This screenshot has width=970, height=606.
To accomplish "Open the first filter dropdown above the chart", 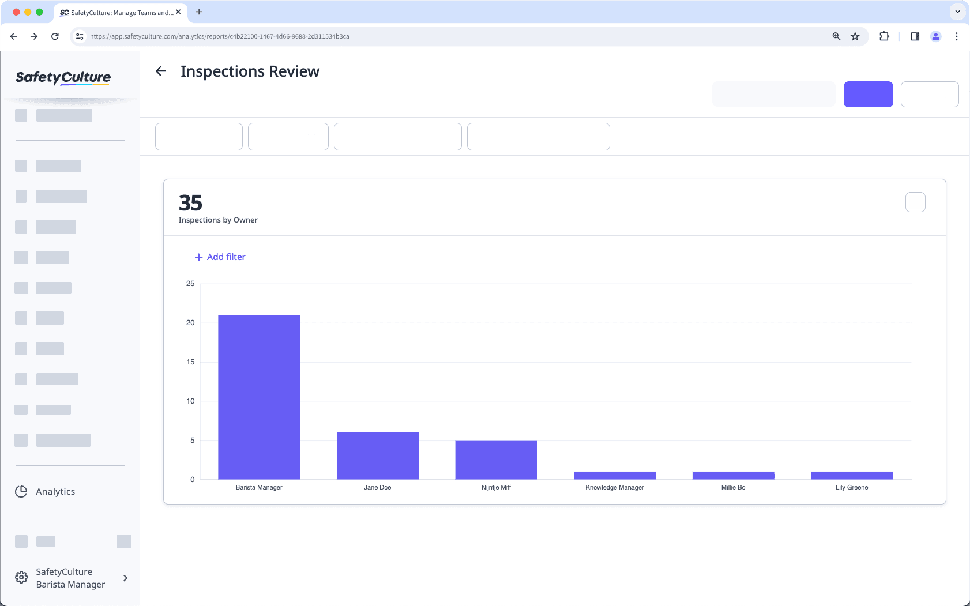I will coord(198,136).
